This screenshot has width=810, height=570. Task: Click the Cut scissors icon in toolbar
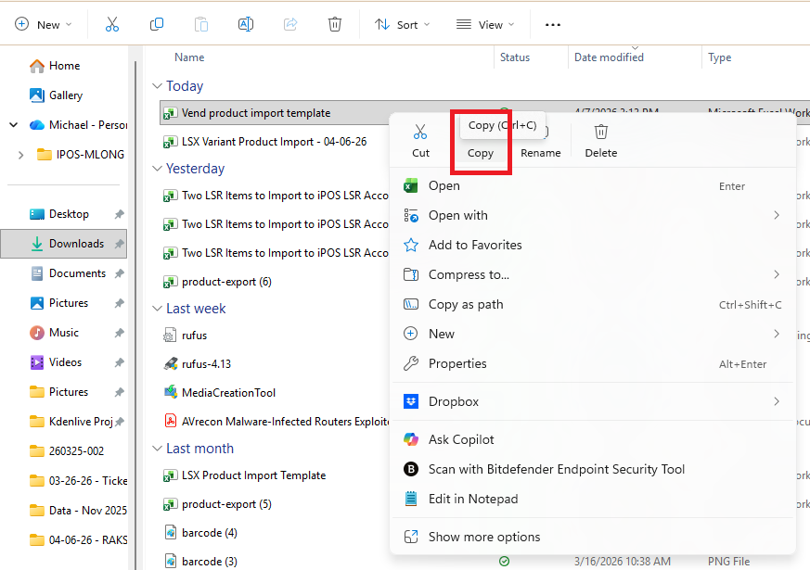112,24
